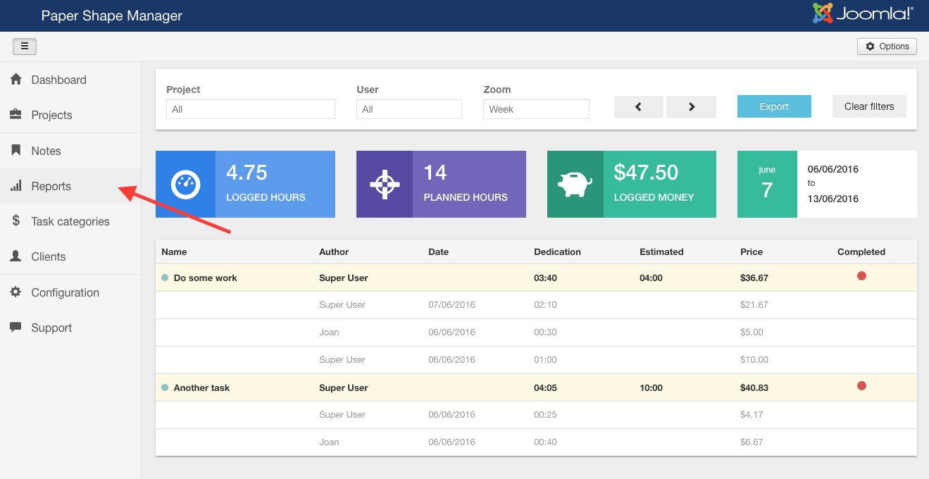Click the Completed column header
This screenshot has height=479, width=929.
[x=861, y=251]
